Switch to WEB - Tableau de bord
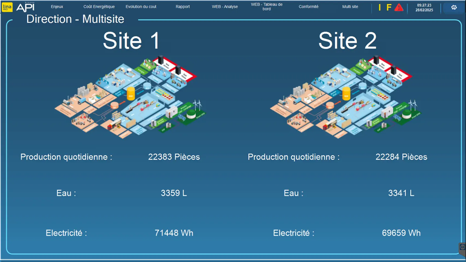Screen dimensions: 466x262 click(x=266, y=7)
